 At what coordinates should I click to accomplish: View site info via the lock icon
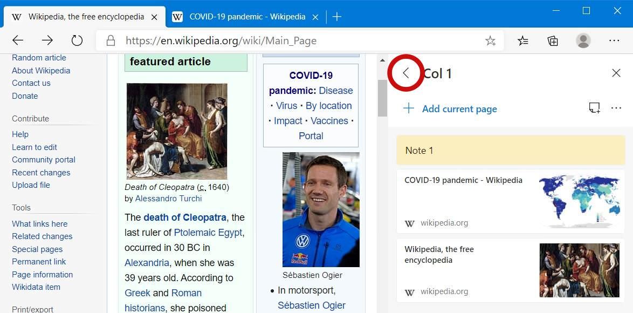click(x=110, y=40)
